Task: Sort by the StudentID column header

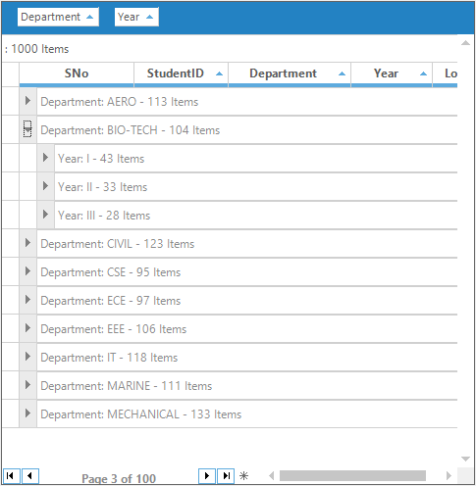Action: [x=181, y=73]
